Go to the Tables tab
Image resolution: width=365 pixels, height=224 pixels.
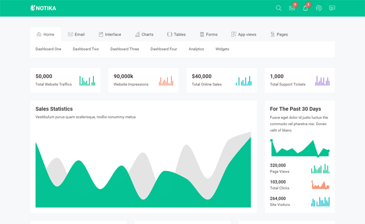coord(176,35)
